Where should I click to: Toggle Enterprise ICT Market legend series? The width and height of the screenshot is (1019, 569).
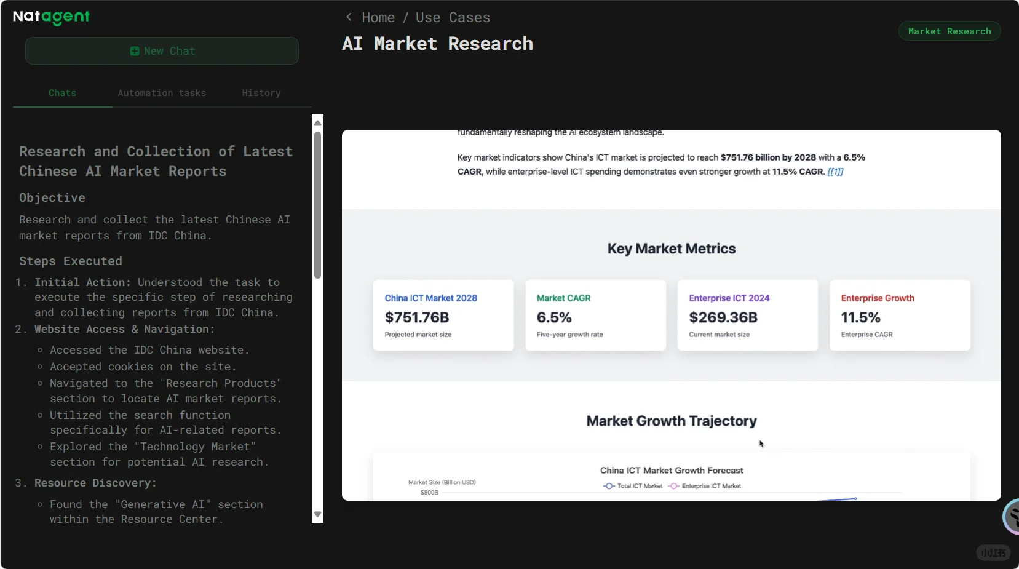pyautogui.click(x=705, y=486)
